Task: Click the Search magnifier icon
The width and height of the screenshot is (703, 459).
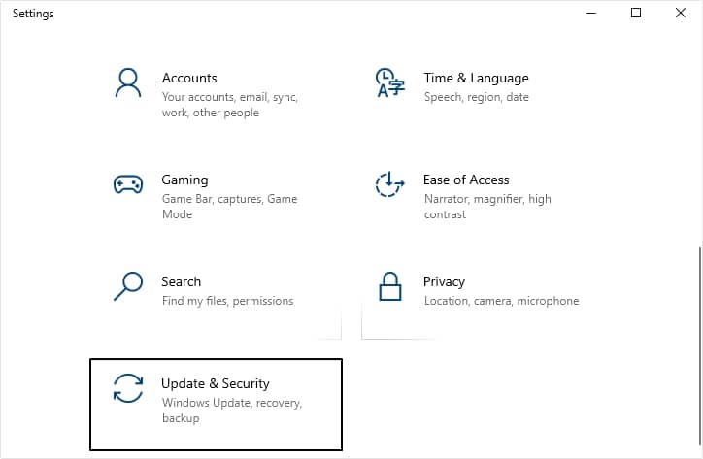Action: tap(128, 286)
